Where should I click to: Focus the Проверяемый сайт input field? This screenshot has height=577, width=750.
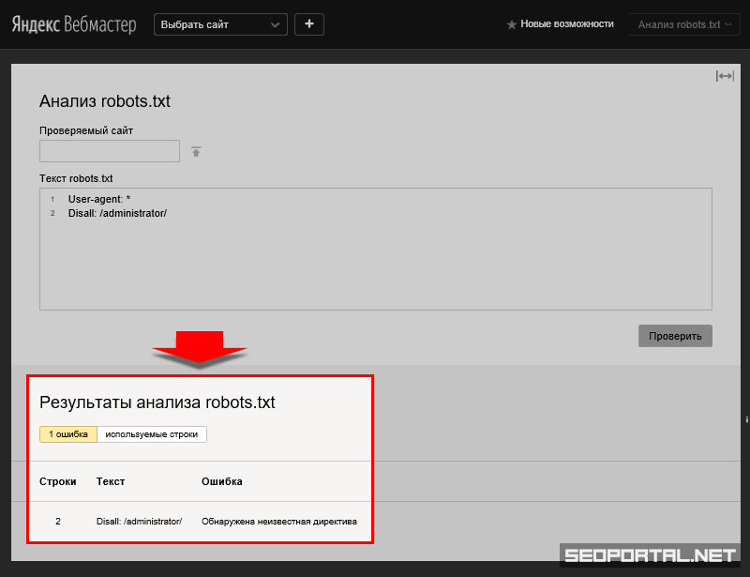110,151
